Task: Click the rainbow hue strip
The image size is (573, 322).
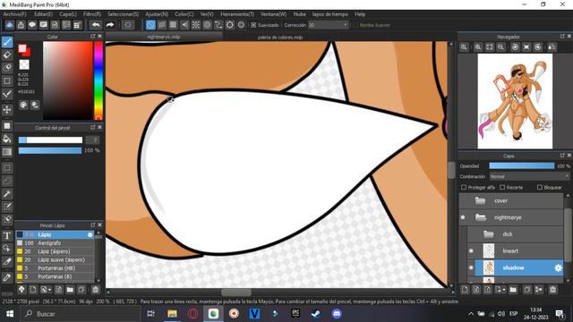Action: (98, 80)
